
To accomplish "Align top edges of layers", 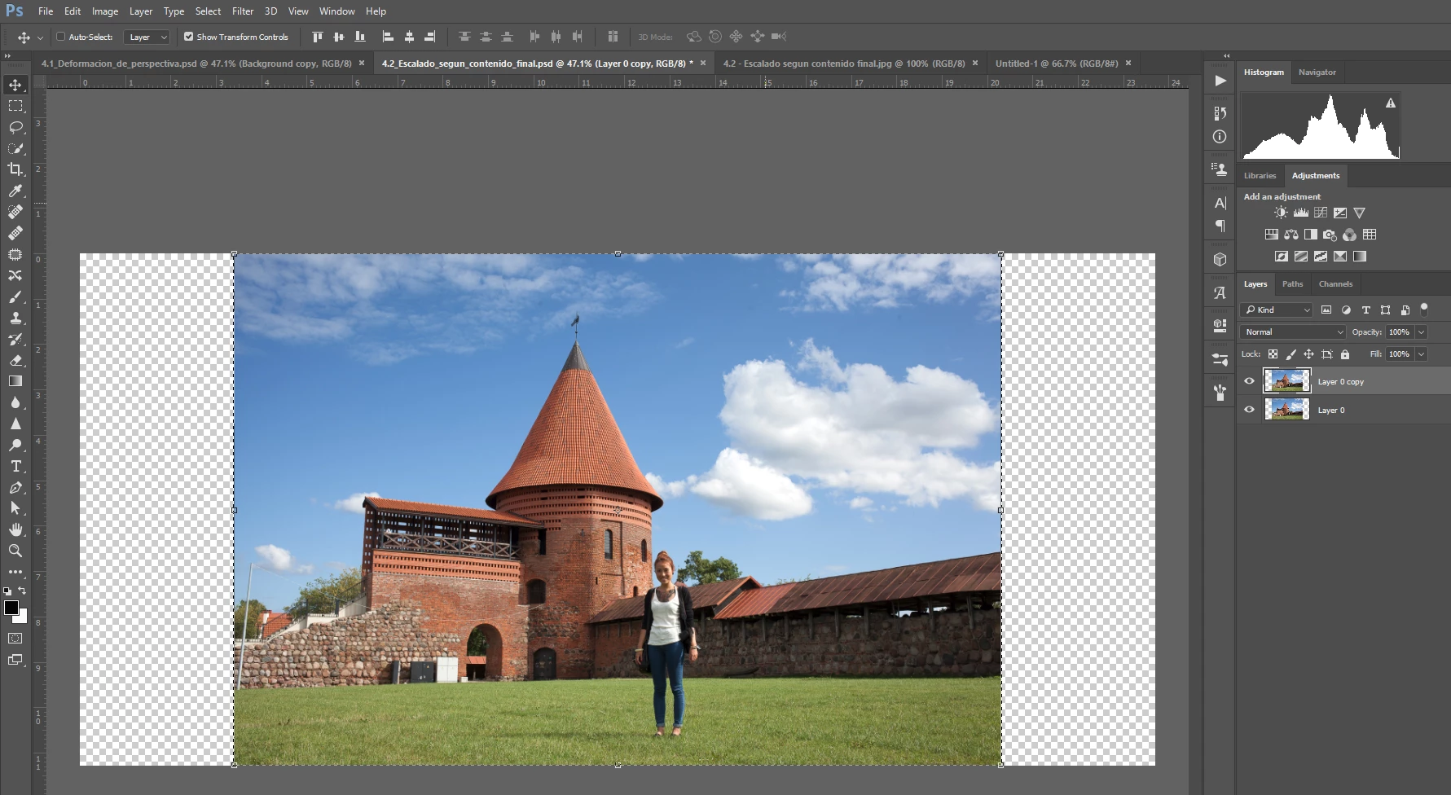I will pos(318,37).
